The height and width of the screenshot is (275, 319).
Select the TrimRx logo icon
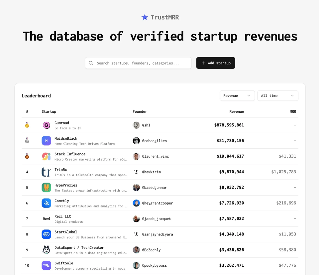pyautogui.click(x=46, y=172)
